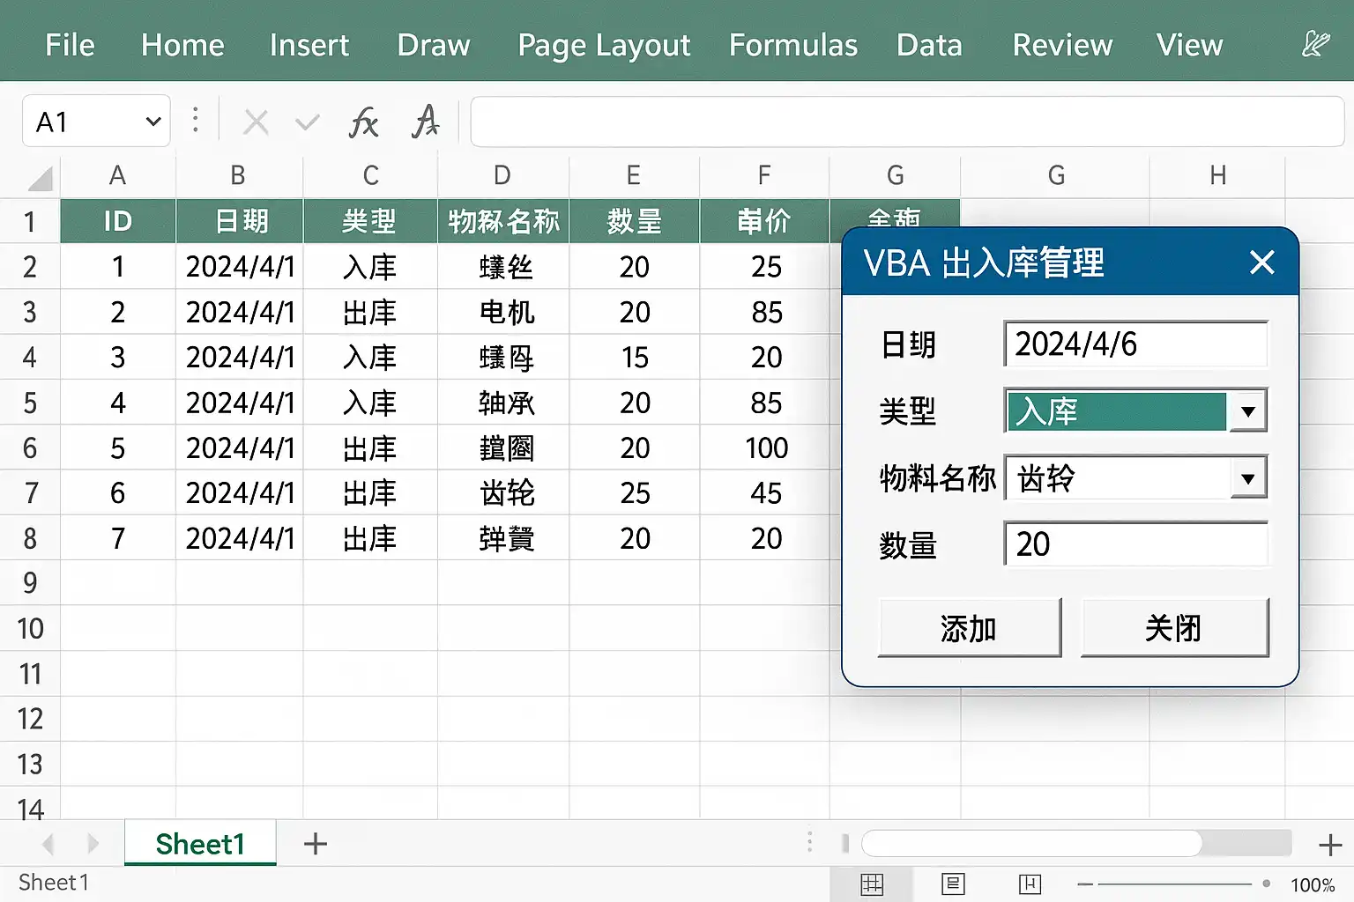Select the Sheet1 worksheet tab
The image size is (1354, 902).
[200, 844]
